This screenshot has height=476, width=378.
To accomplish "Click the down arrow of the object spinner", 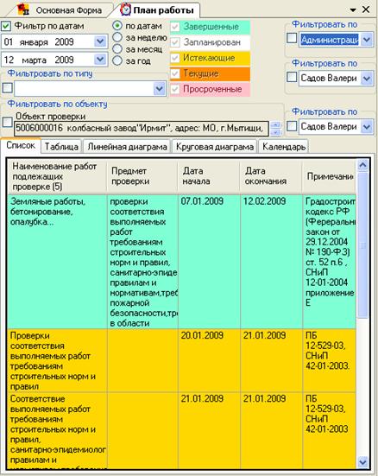I will [x=276, y=132].
